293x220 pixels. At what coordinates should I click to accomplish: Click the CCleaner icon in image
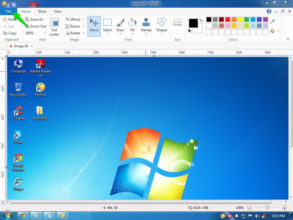[x=18, y=113]
